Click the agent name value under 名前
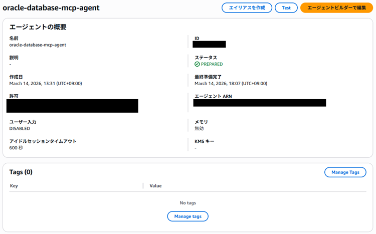 [x=38, y=45]
